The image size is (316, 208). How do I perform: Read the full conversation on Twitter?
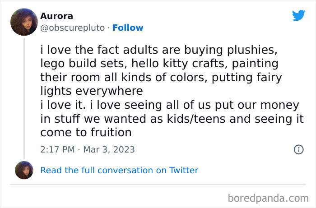coord(119,170)
